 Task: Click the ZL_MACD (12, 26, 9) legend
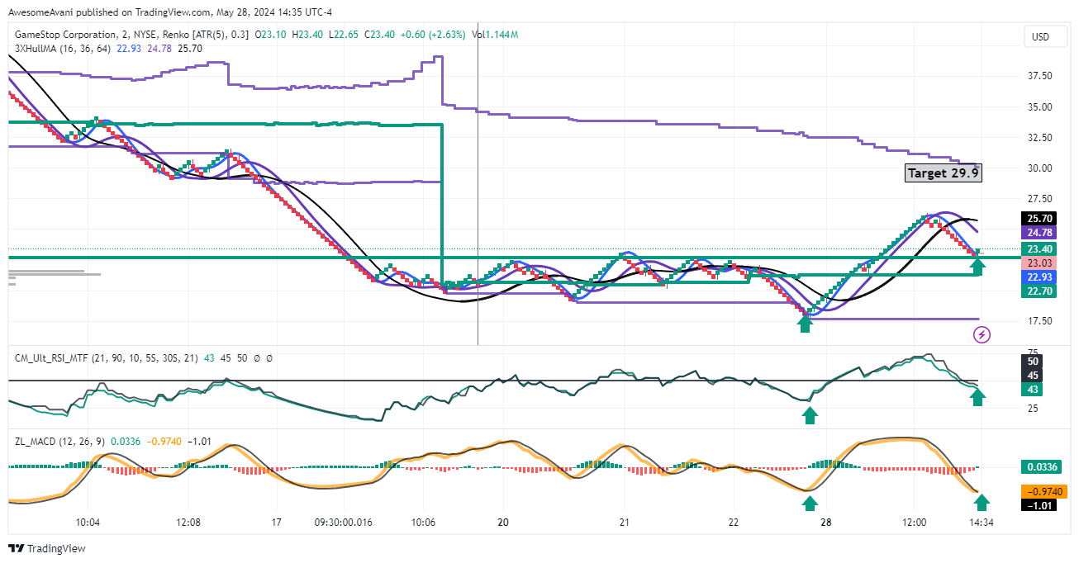59,442
